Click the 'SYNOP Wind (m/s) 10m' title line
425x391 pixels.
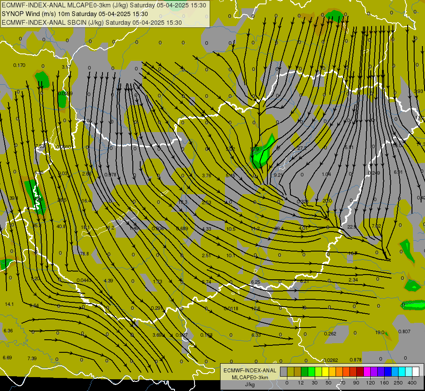75,14
